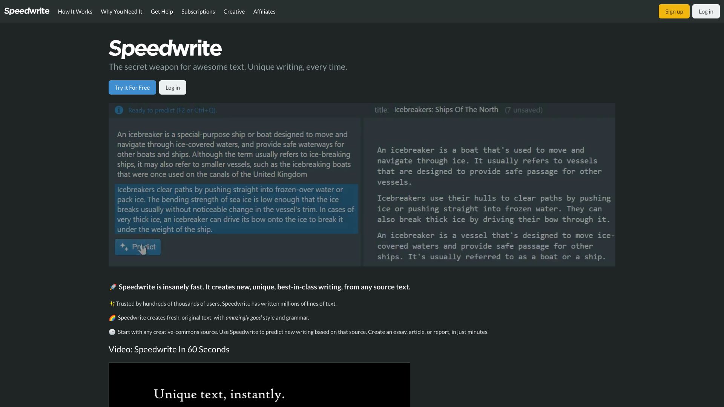Click the info icon in the editor toolbar
Viewport: 724px width, 407px height.
119,110
